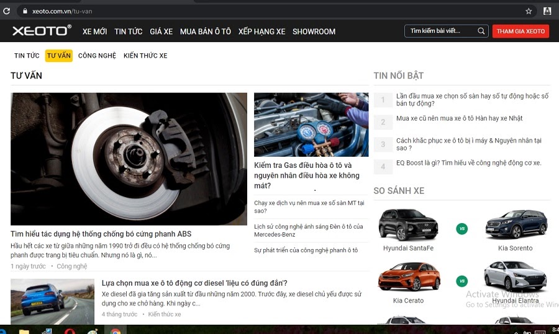Open article 'Mua xe cũ nên mua xe ô tô Hàn hay xe Nhật'

click(459, 118)
